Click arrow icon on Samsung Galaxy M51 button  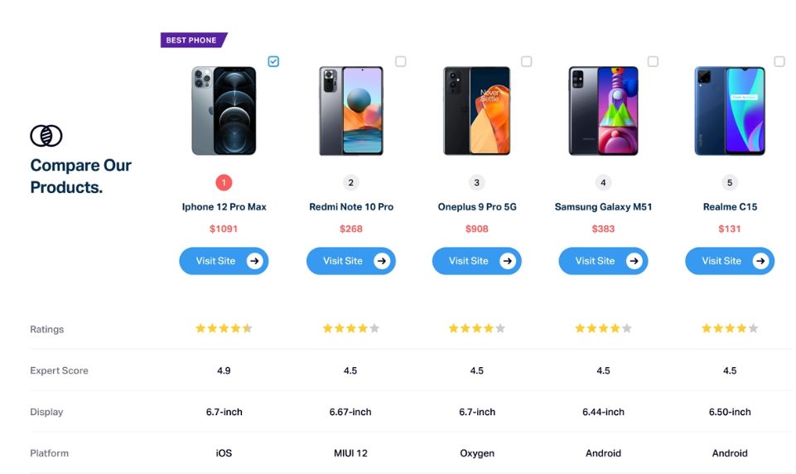[634, 261]
